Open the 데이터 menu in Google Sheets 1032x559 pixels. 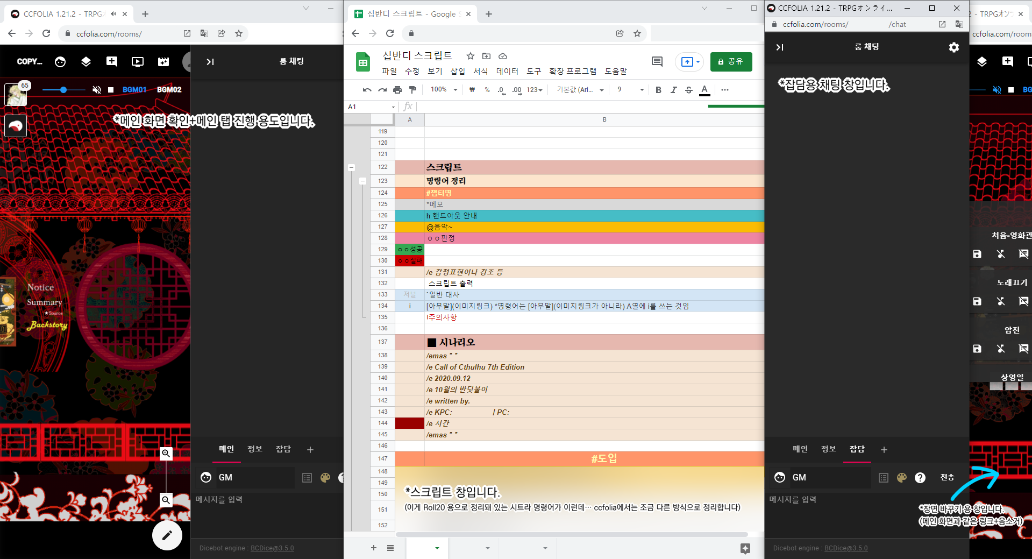tap(507, 71)
